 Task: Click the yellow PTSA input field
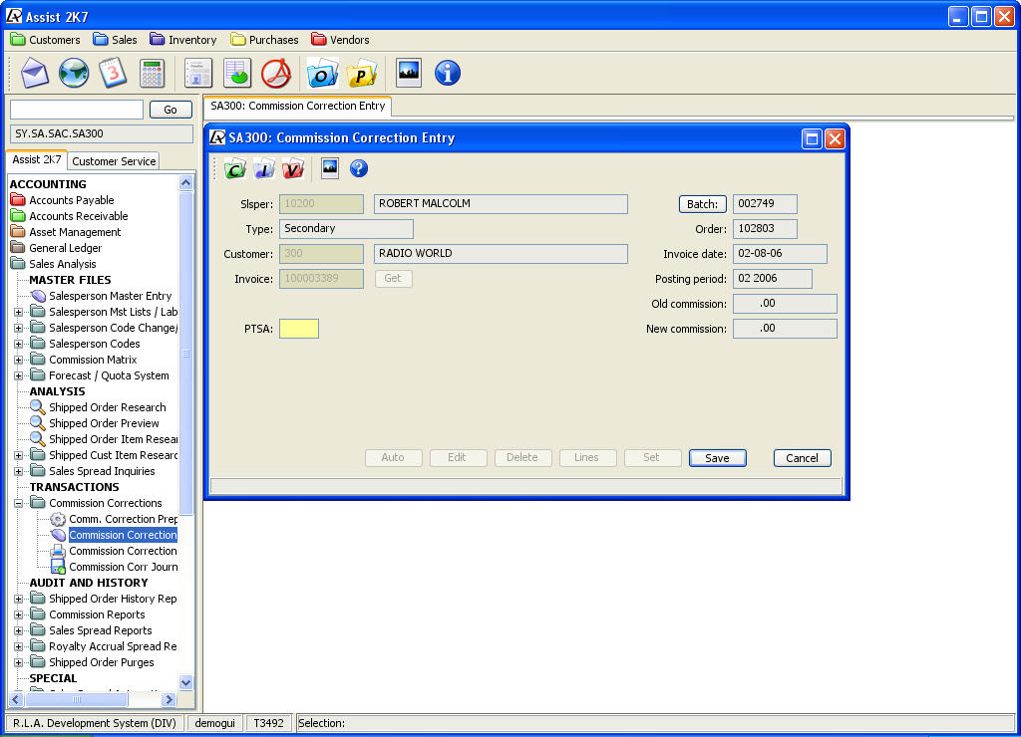pyautogui.click(x=299, y=329)
